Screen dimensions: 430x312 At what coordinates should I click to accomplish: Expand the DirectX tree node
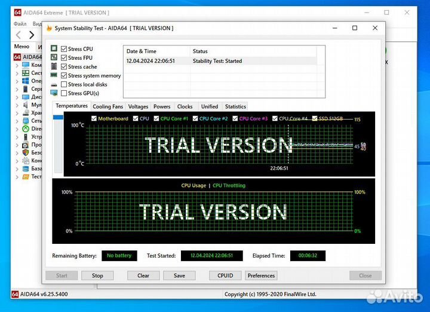click(17, 129)
